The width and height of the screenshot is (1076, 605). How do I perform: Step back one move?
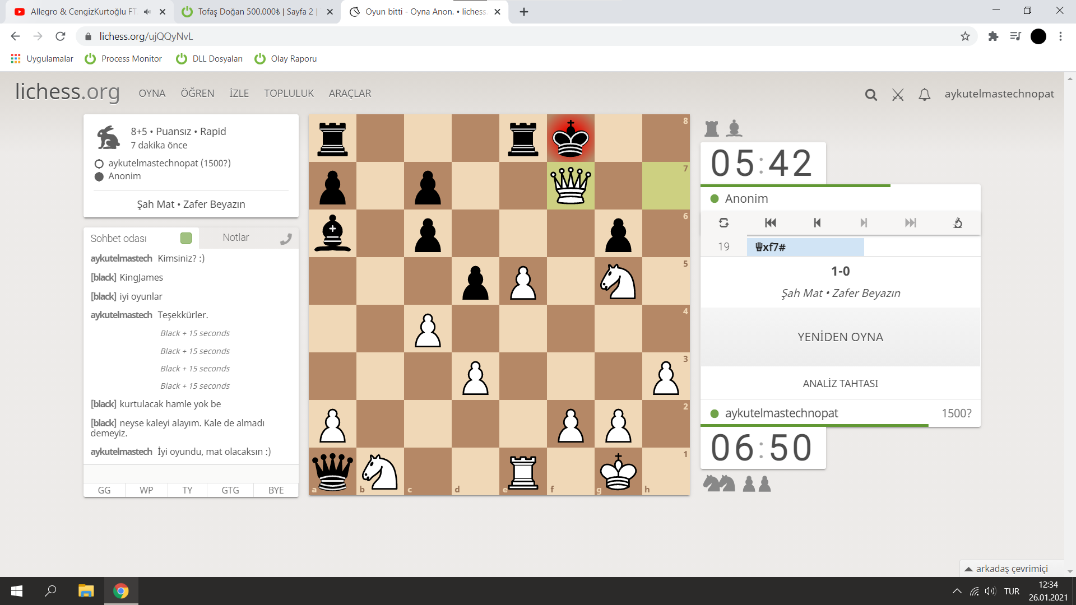tap(817, 222)
